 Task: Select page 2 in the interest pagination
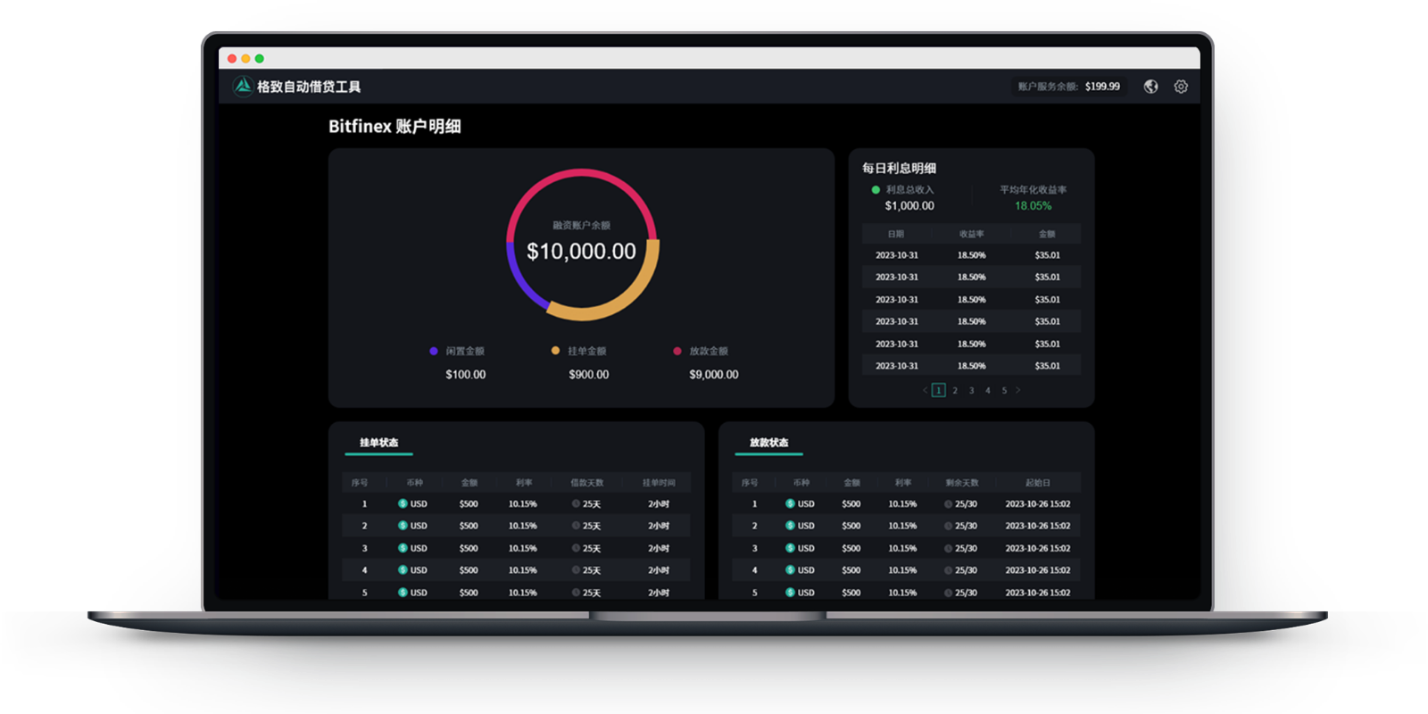tap(955, 390)
